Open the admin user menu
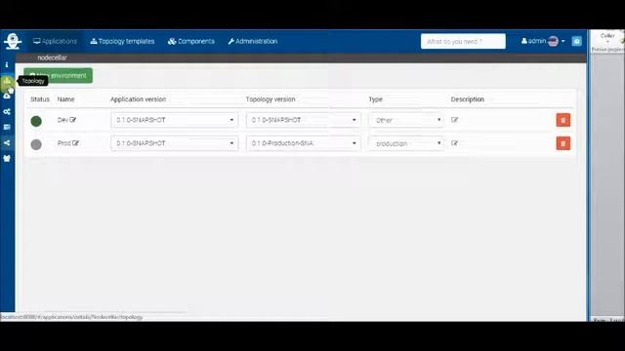 543,41
